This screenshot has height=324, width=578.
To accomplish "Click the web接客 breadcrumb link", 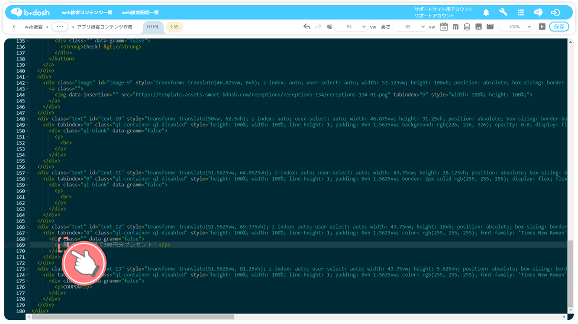I will [x=33, y=27].
